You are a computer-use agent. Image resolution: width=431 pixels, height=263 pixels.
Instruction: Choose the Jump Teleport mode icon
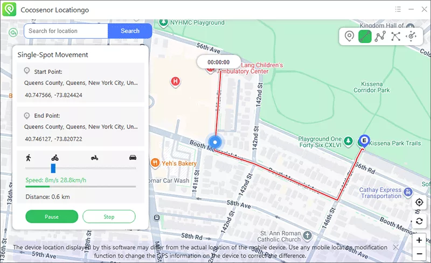(x=396, y=37)
